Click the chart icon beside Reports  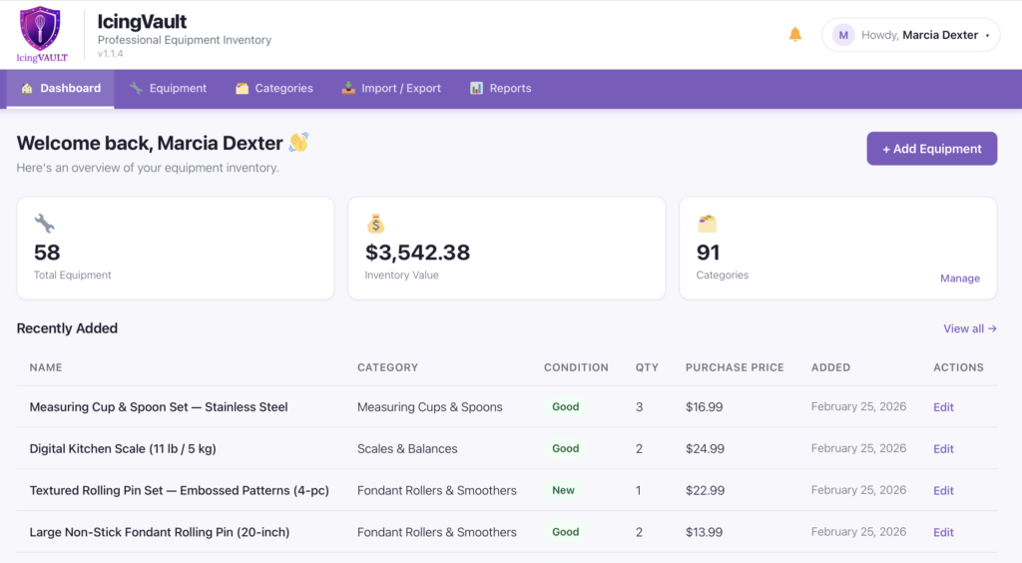(x=476, y=89)
